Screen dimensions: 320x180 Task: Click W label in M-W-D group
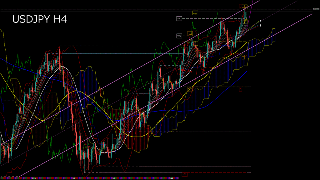click(x=243, y=7)
